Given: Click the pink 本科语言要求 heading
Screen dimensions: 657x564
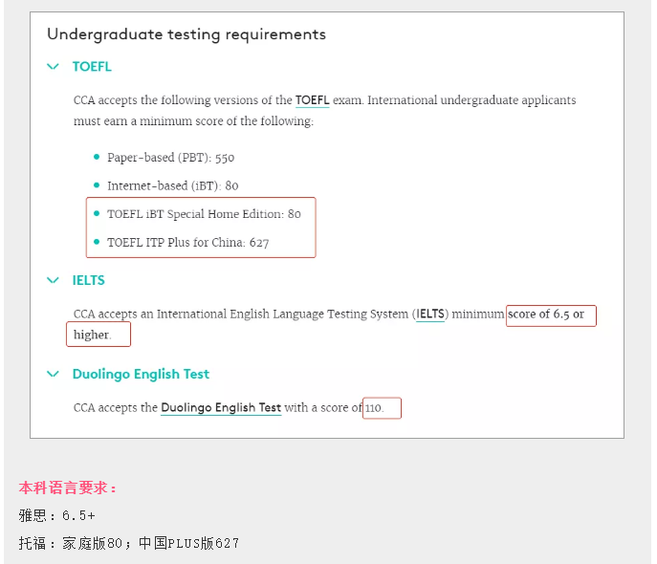Looking at the screenshot, I should (67, 488).
